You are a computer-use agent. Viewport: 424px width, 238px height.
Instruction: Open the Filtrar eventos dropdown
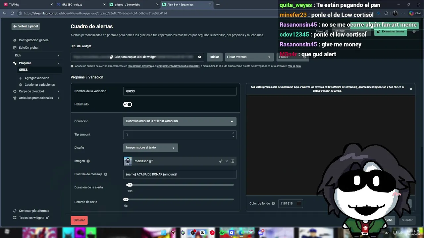249,57
